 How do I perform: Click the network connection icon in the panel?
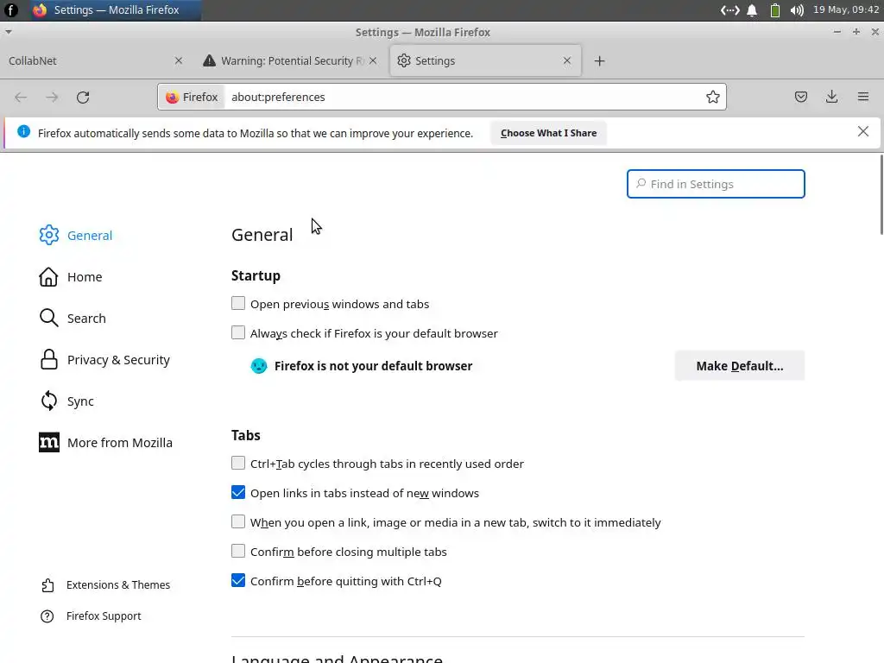[730, 10]
